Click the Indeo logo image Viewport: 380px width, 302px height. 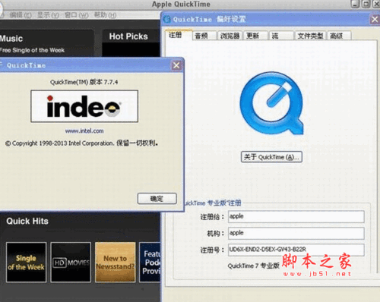click(x=84, y=106)
